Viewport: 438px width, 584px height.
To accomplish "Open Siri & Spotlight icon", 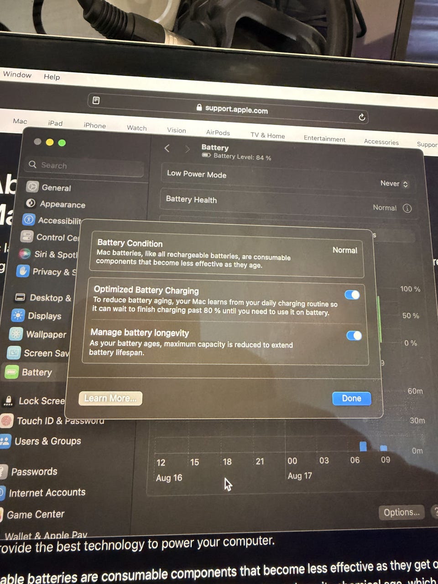I will point(25,254).
